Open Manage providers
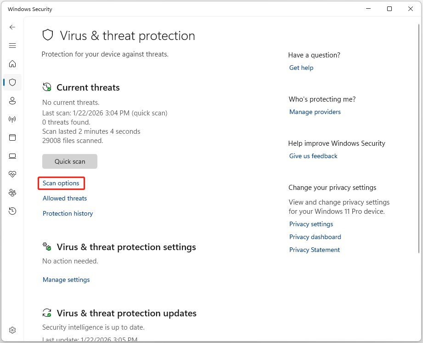Viewport: 423px width, 343px height. click(x=315, y=112)
